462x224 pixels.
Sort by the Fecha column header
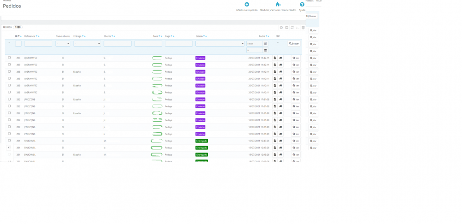coord(261,36)
